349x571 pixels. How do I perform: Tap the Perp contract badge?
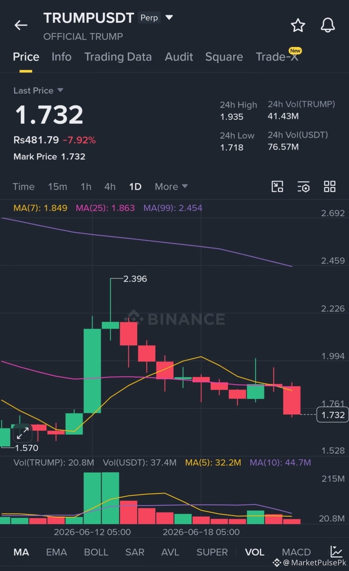[x=149, y=17]
